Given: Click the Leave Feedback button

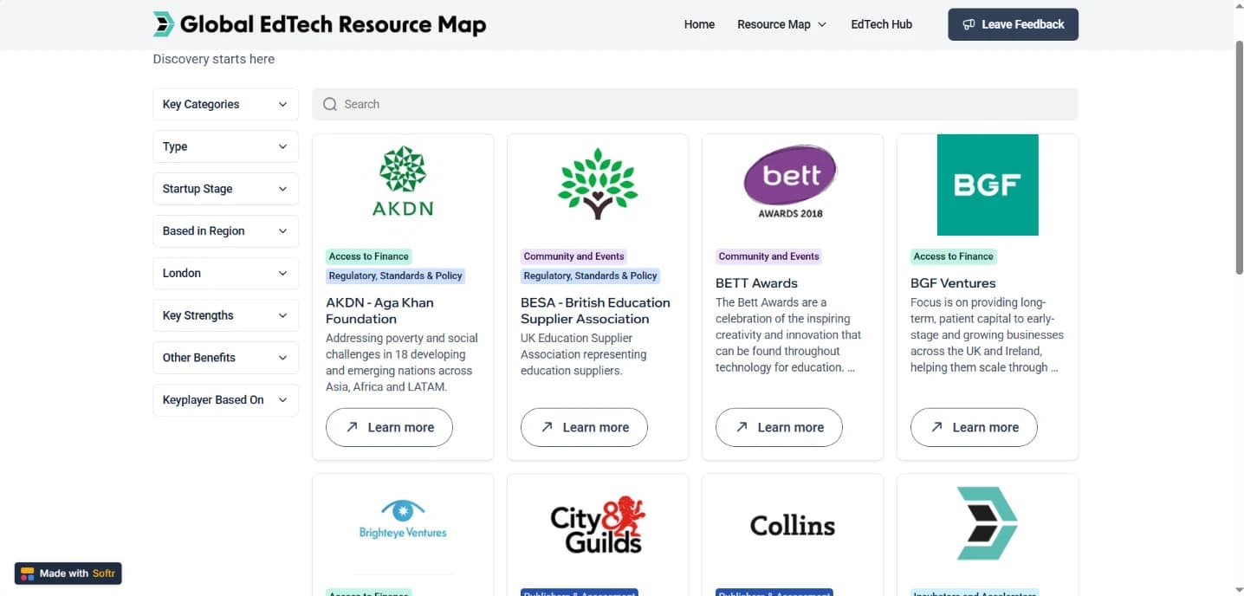Looking at the screenshot, I should tap(1014, 24).
